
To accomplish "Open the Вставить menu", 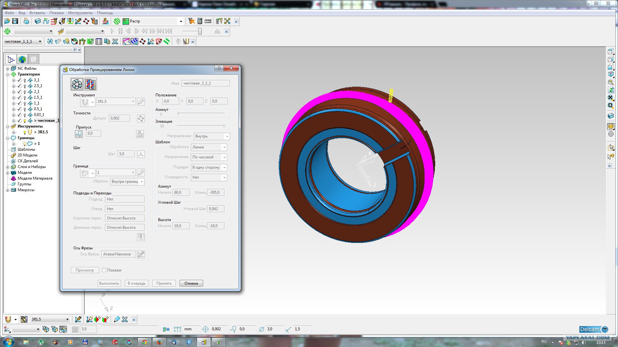I will click(x=37, y=13).
